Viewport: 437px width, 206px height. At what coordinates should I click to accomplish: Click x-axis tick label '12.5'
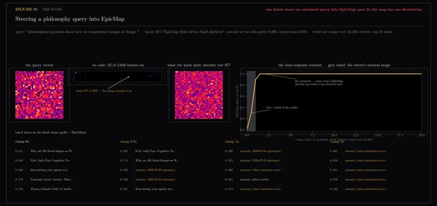(x=356, y=135)
